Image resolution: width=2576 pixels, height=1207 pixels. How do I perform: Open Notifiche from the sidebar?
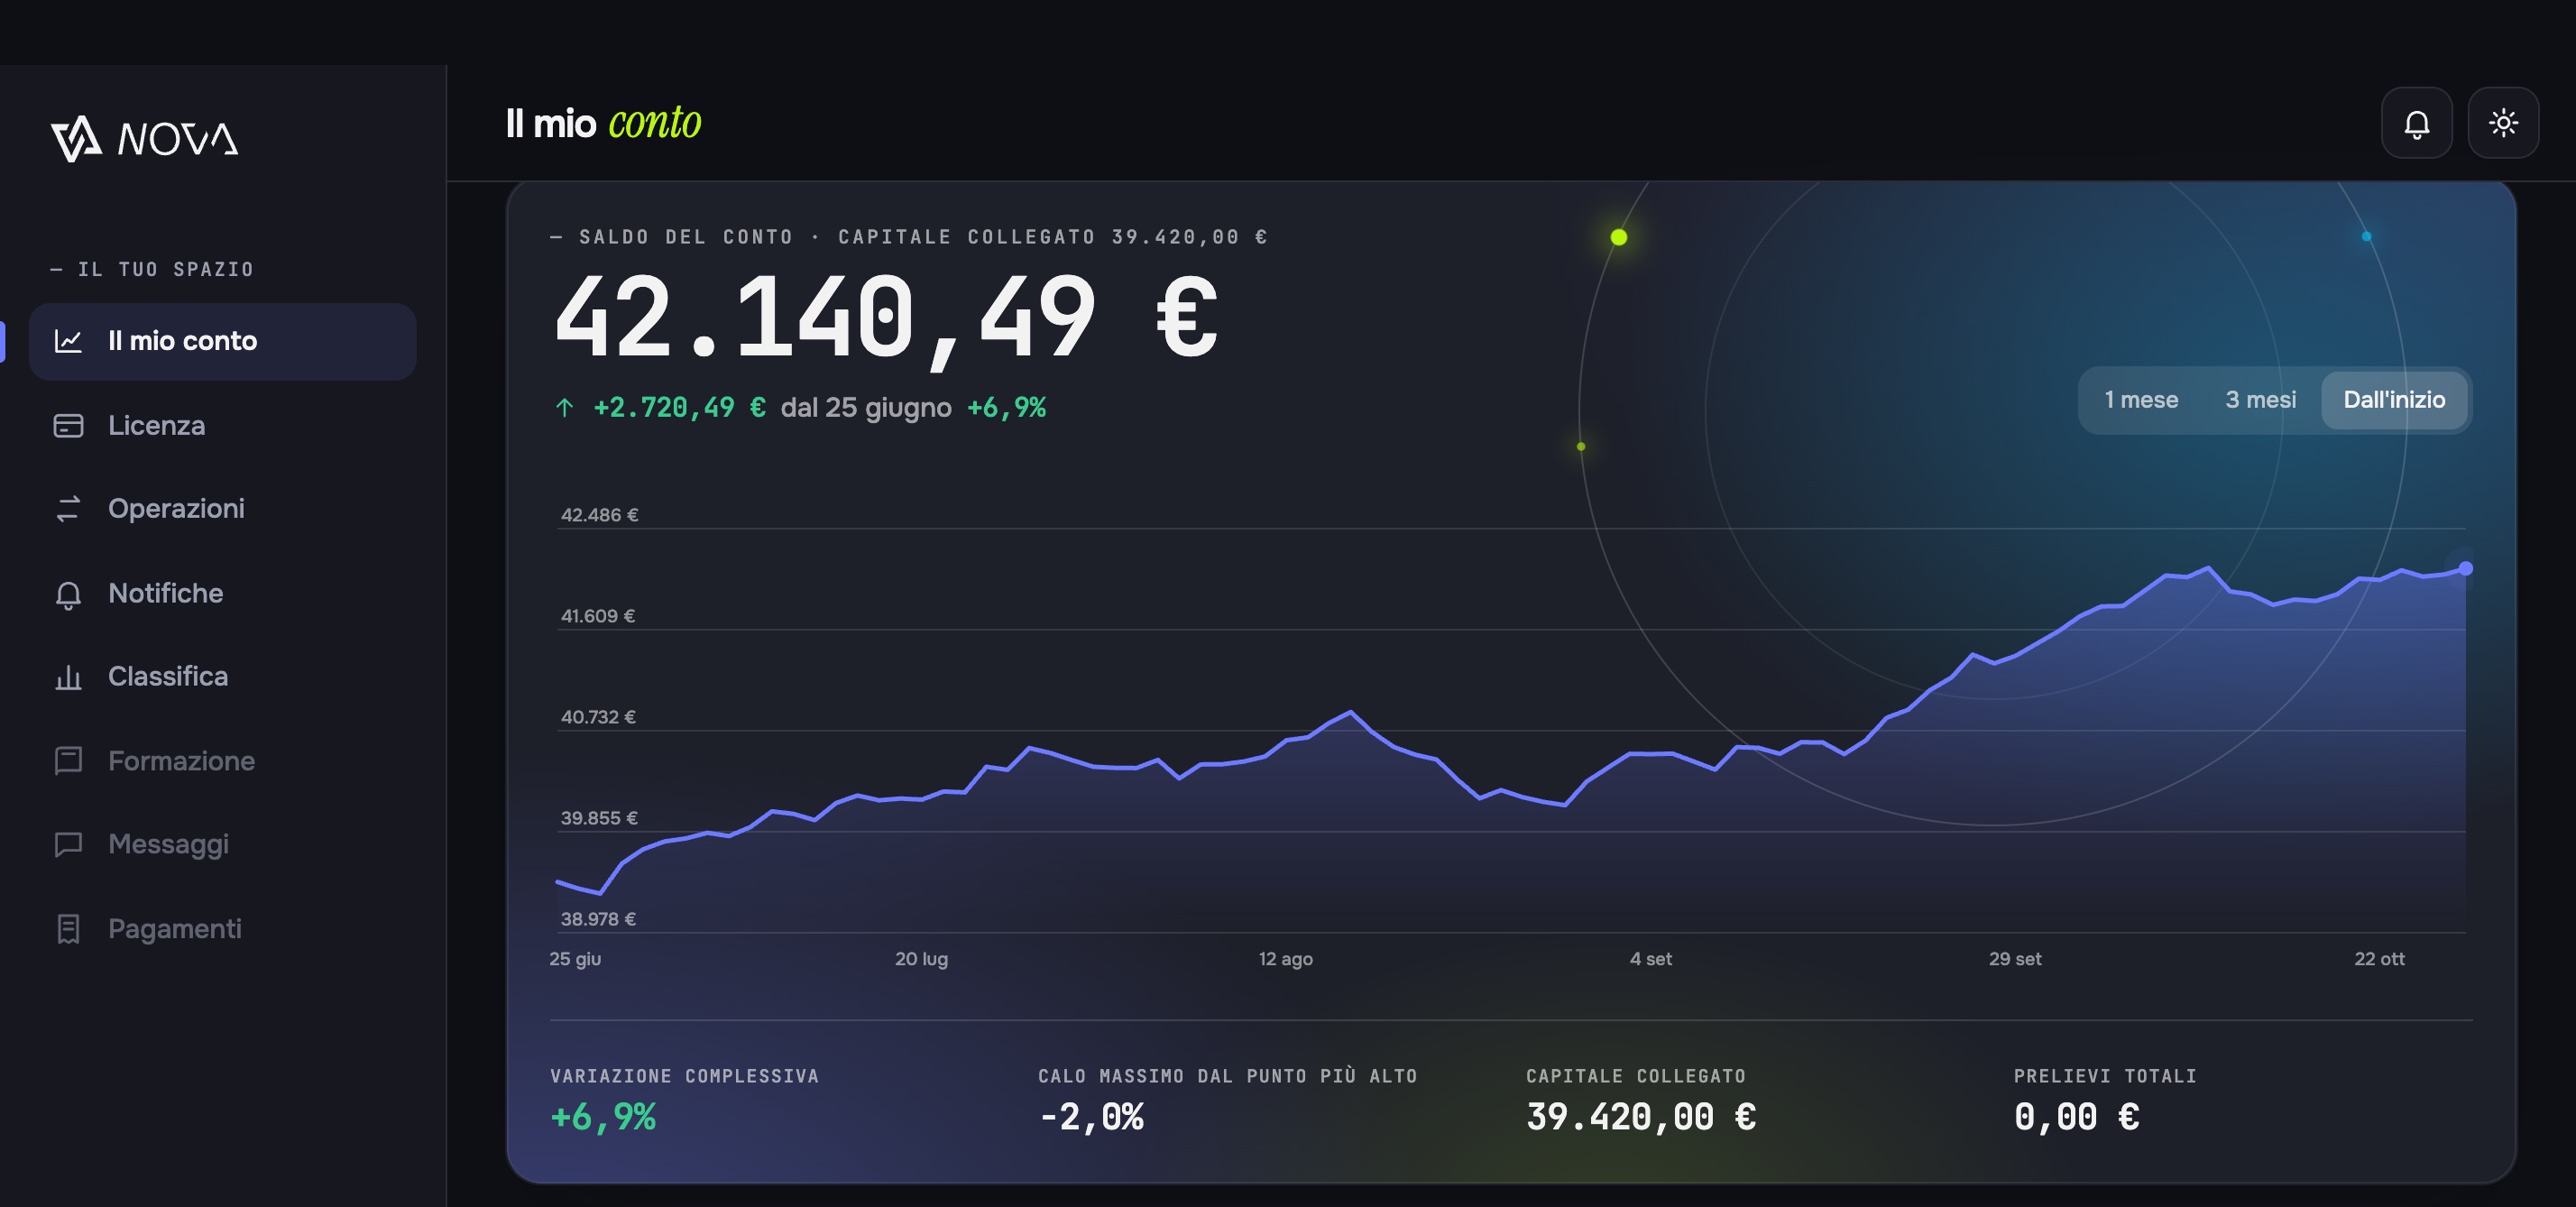click(223, 594)
